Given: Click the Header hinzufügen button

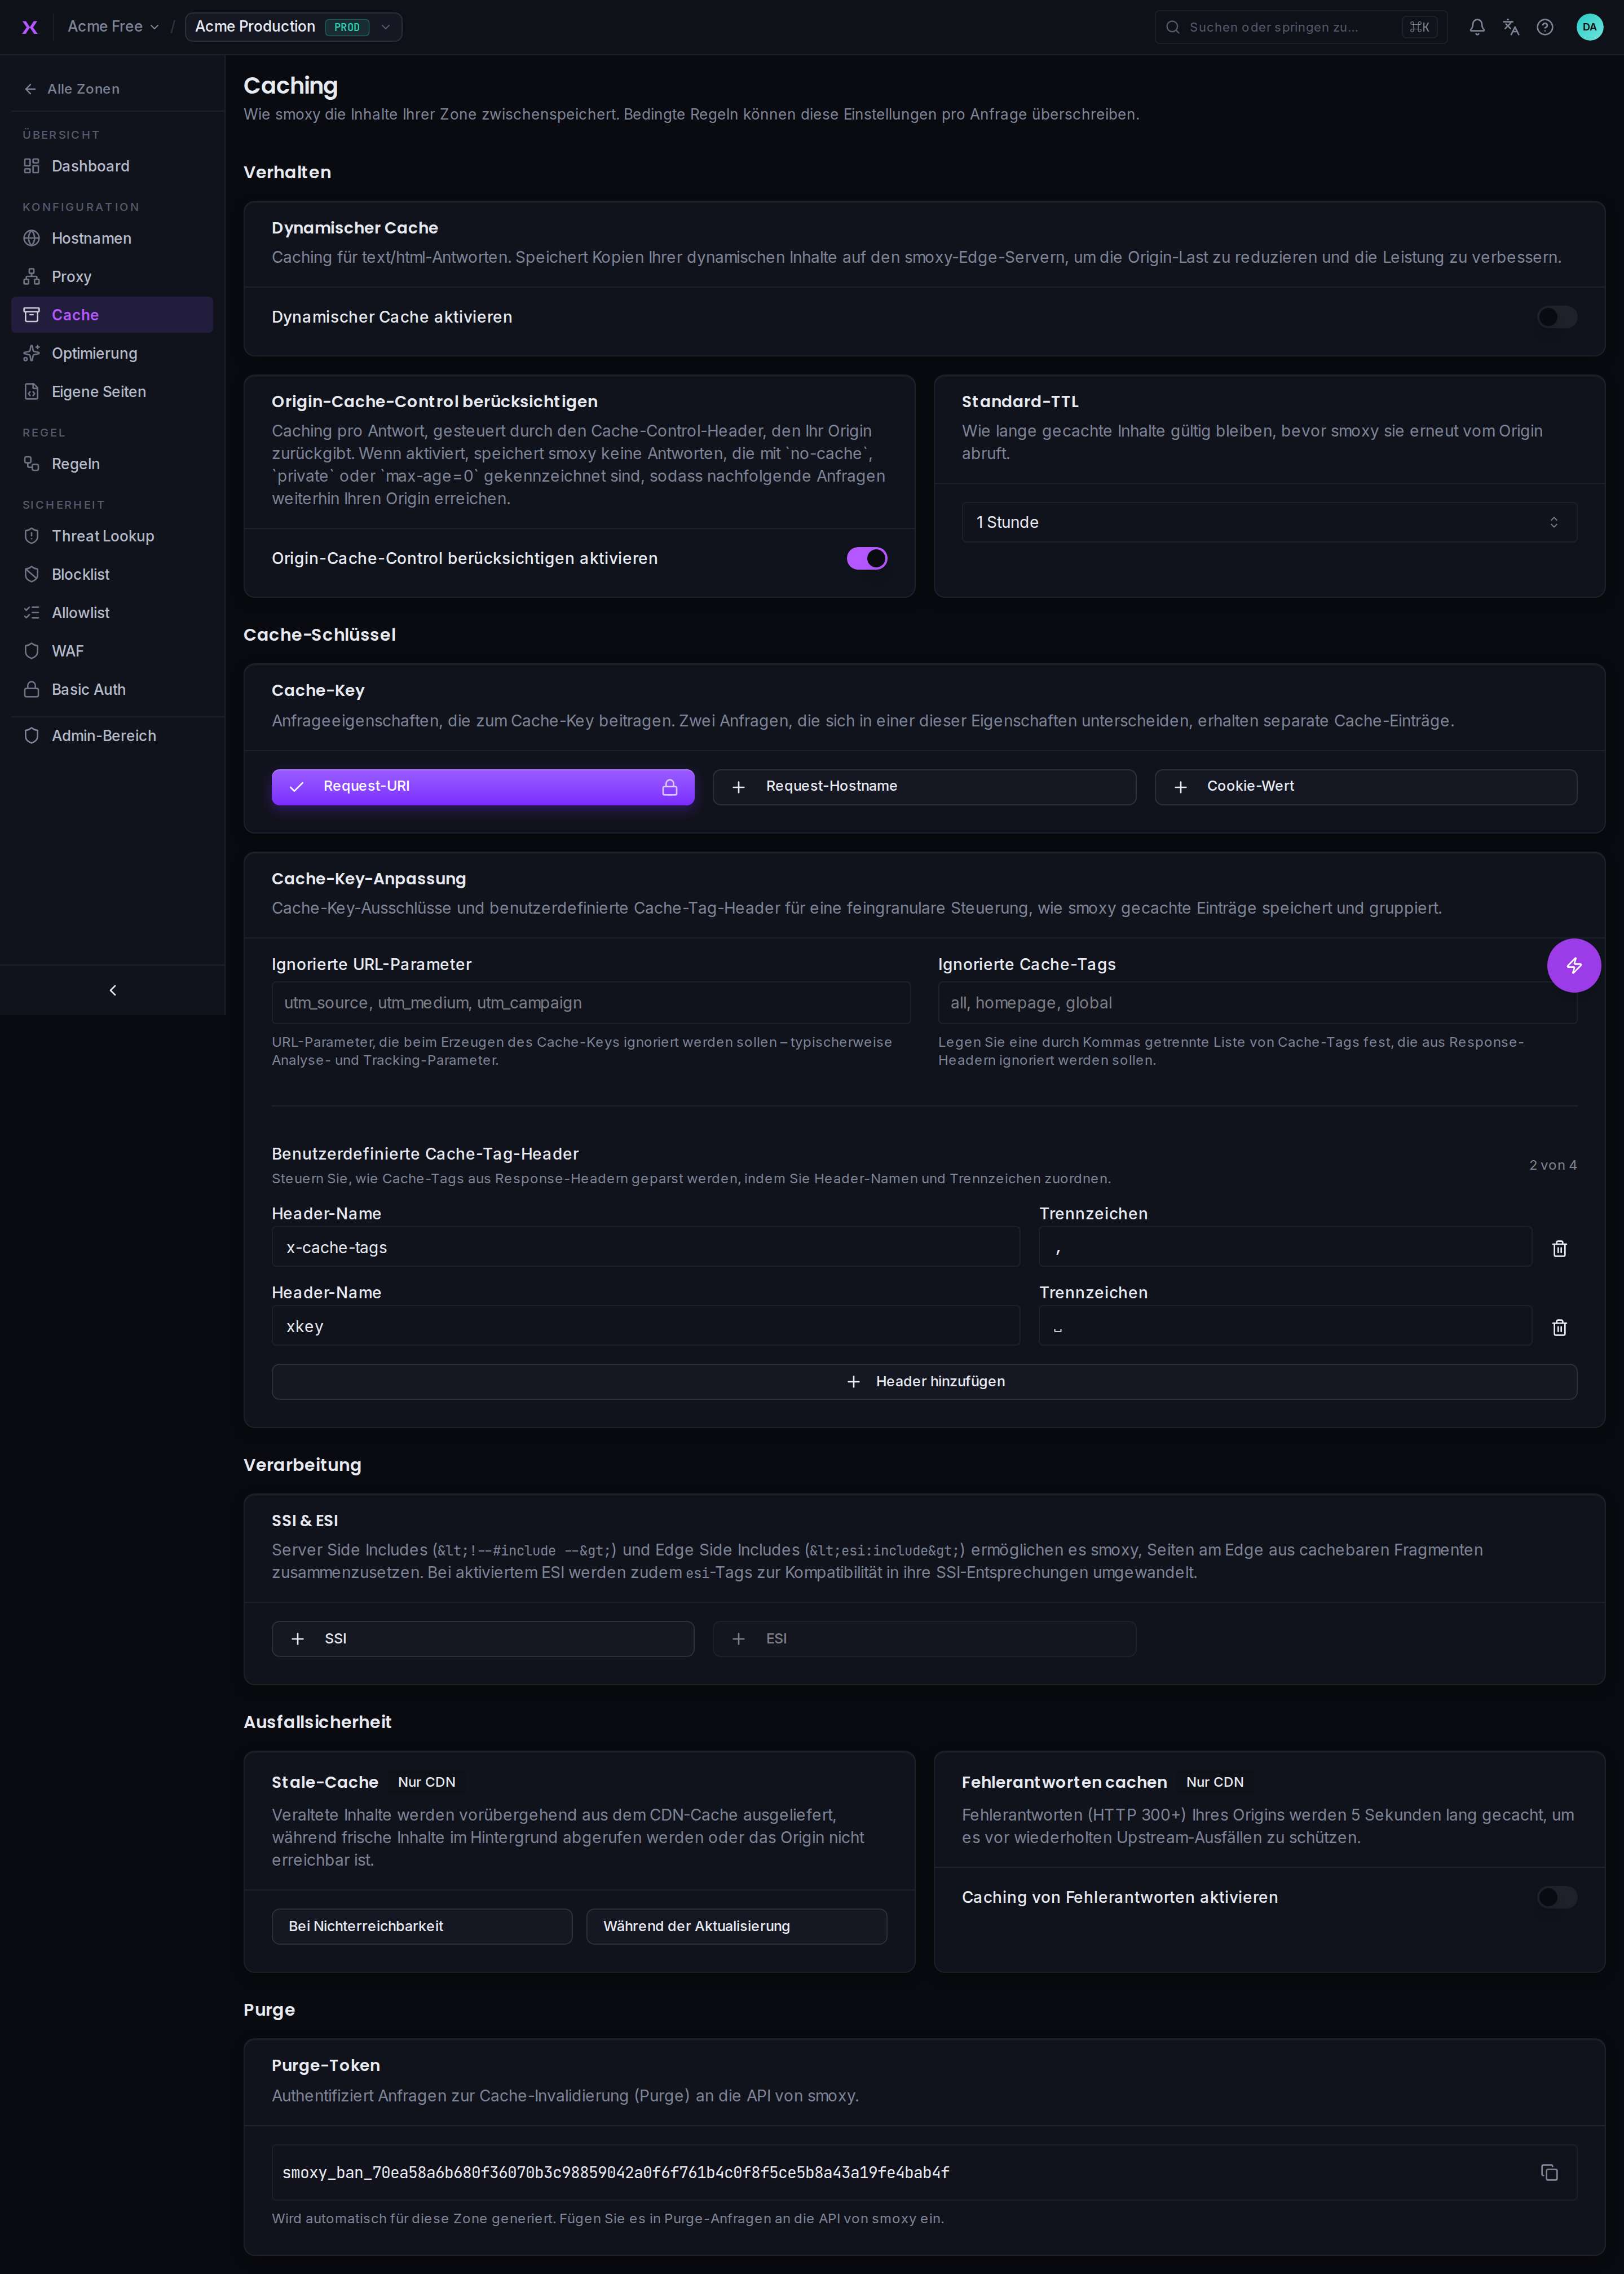Looking at the screenshot, I should (x=924, y=1381).
